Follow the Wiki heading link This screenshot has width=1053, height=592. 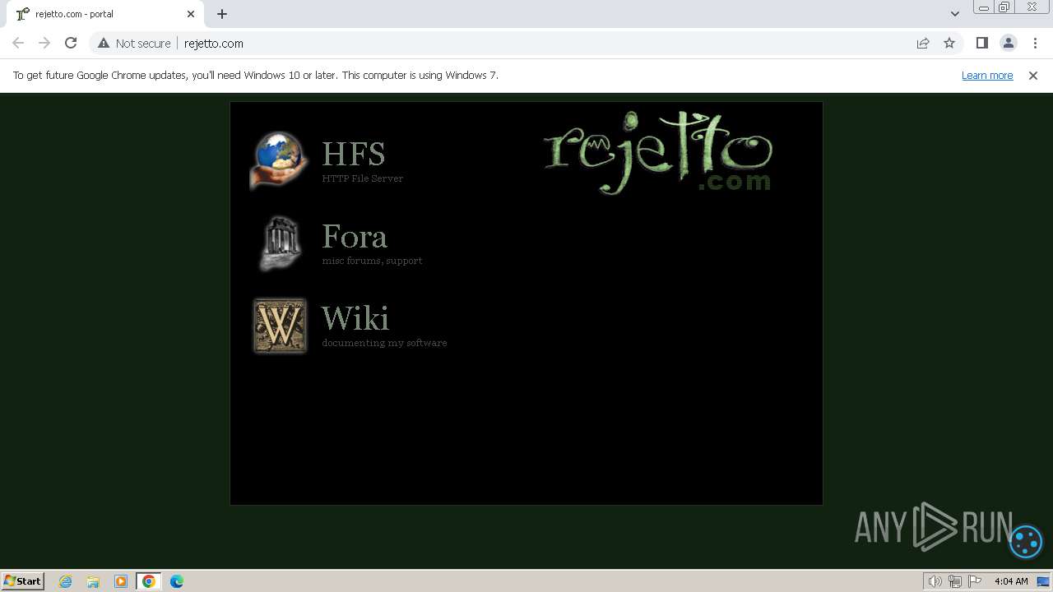tap(355, 318)
